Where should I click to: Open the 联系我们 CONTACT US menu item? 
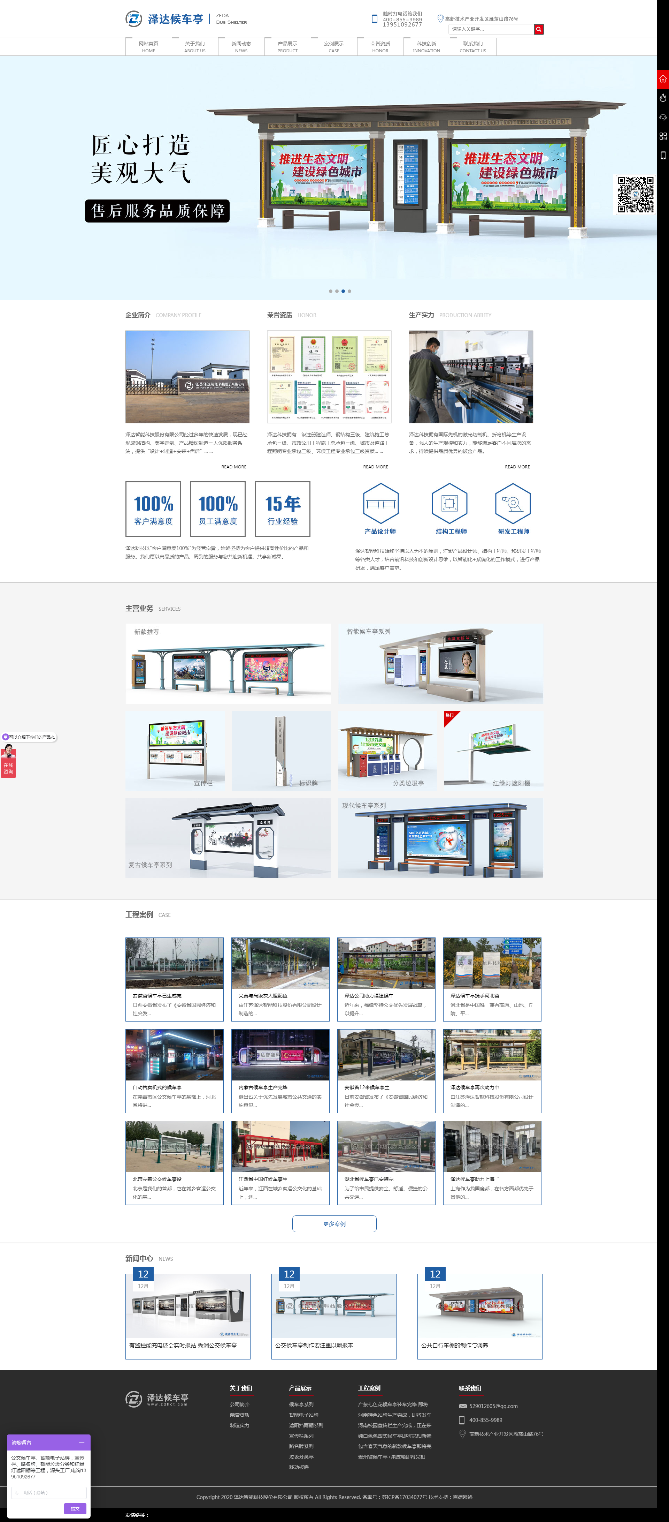[x=473, y=47]
